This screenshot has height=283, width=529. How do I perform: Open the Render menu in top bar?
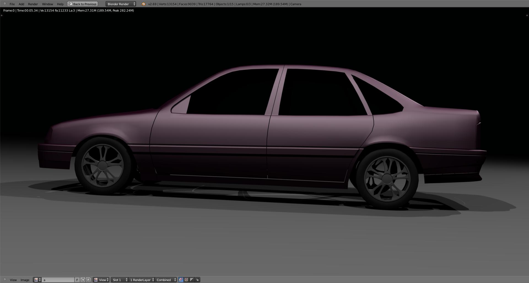click(x=33, y=4)
